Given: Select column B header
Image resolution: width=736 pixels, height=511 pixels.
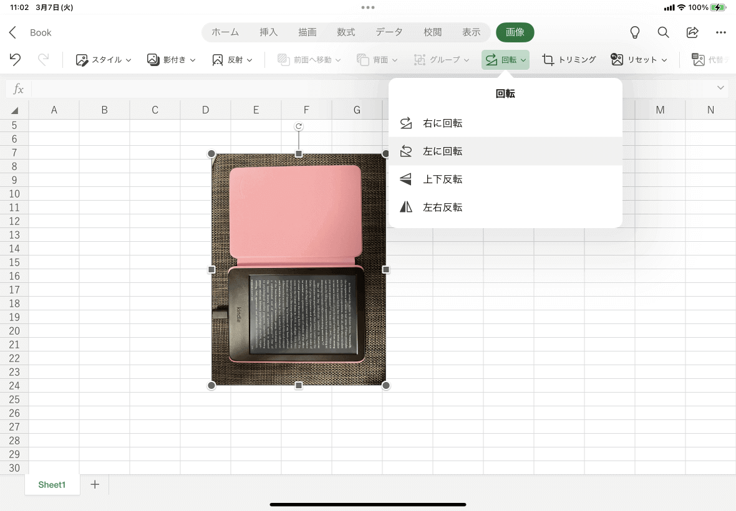Looking at the screenshot, I should point(105,110).
